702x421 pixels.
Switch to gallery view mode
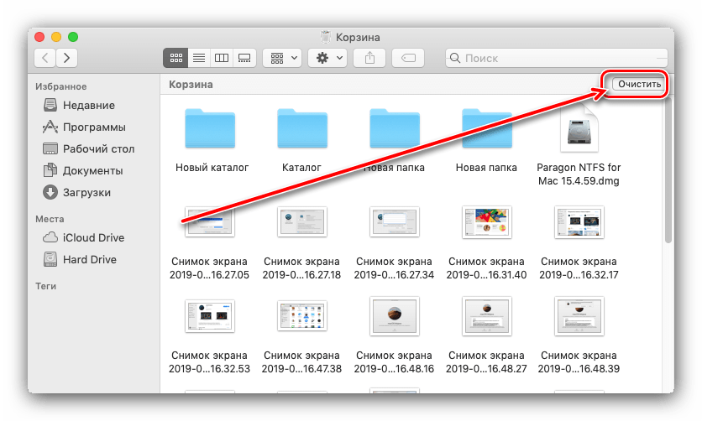click(x=244, y=58)
